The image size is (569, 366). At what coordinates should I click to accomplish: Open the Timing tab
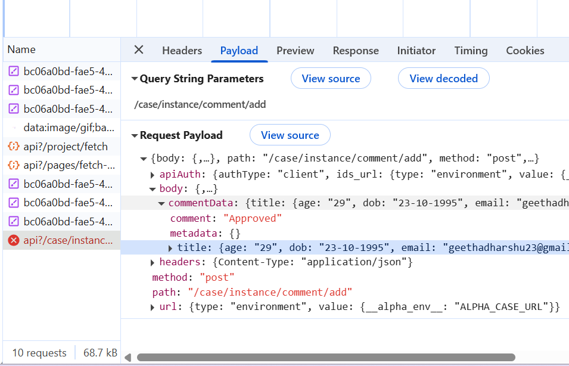(x=471, y=51)
